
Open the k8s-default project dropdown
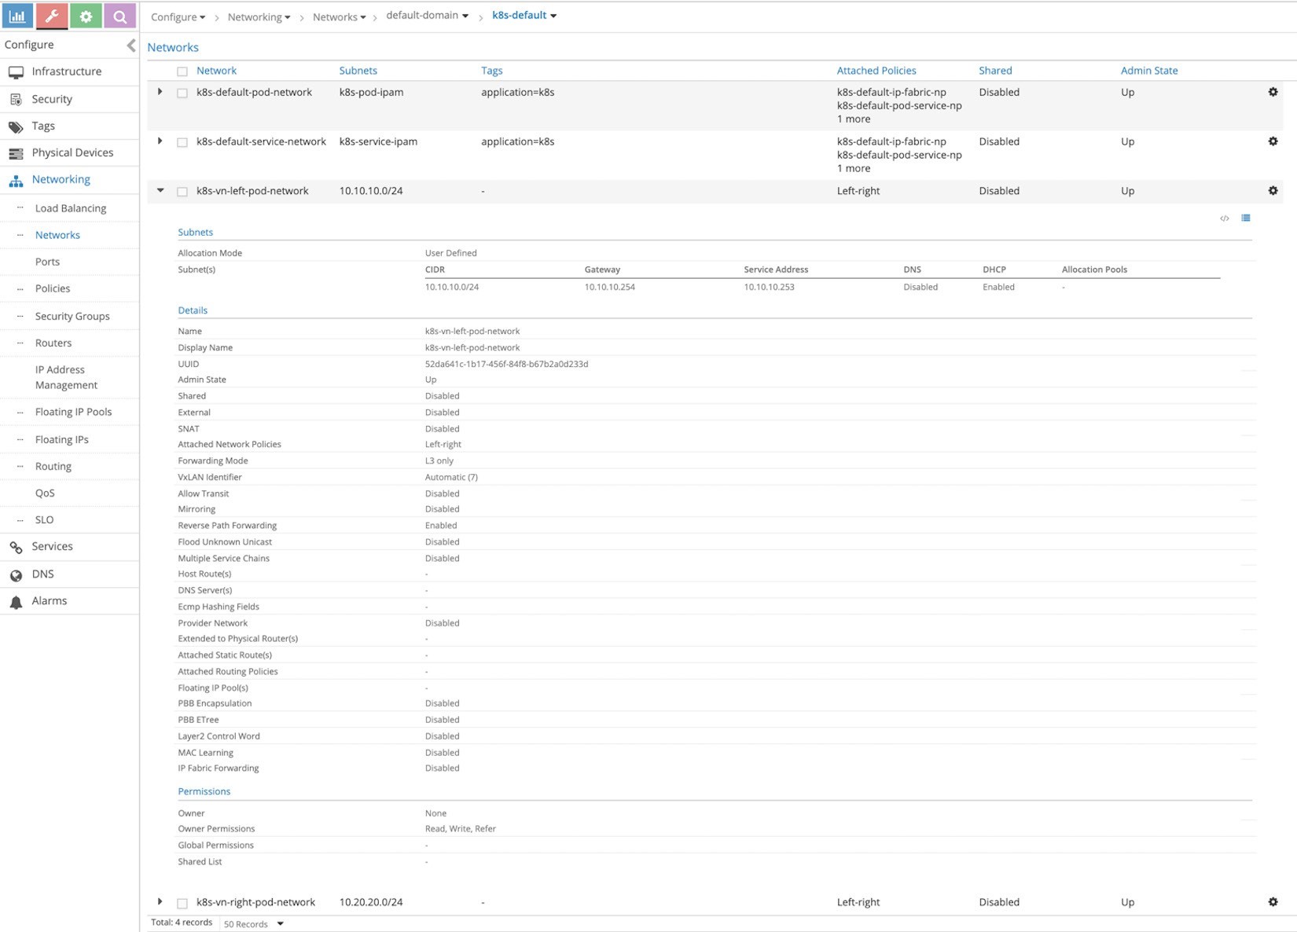(x=524, y=15)
